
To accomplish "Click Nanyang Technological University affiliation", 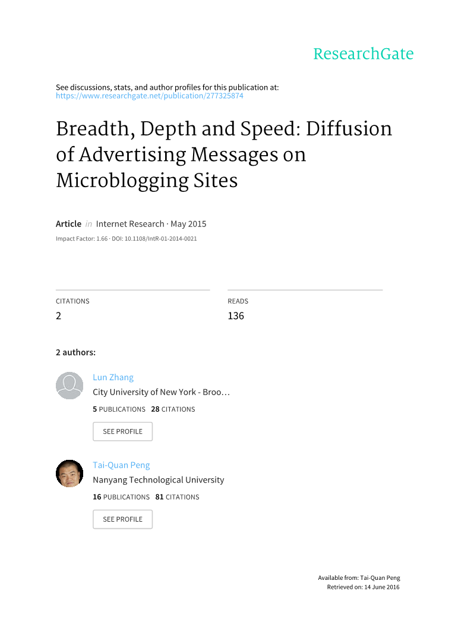I will tap(159, 480).
